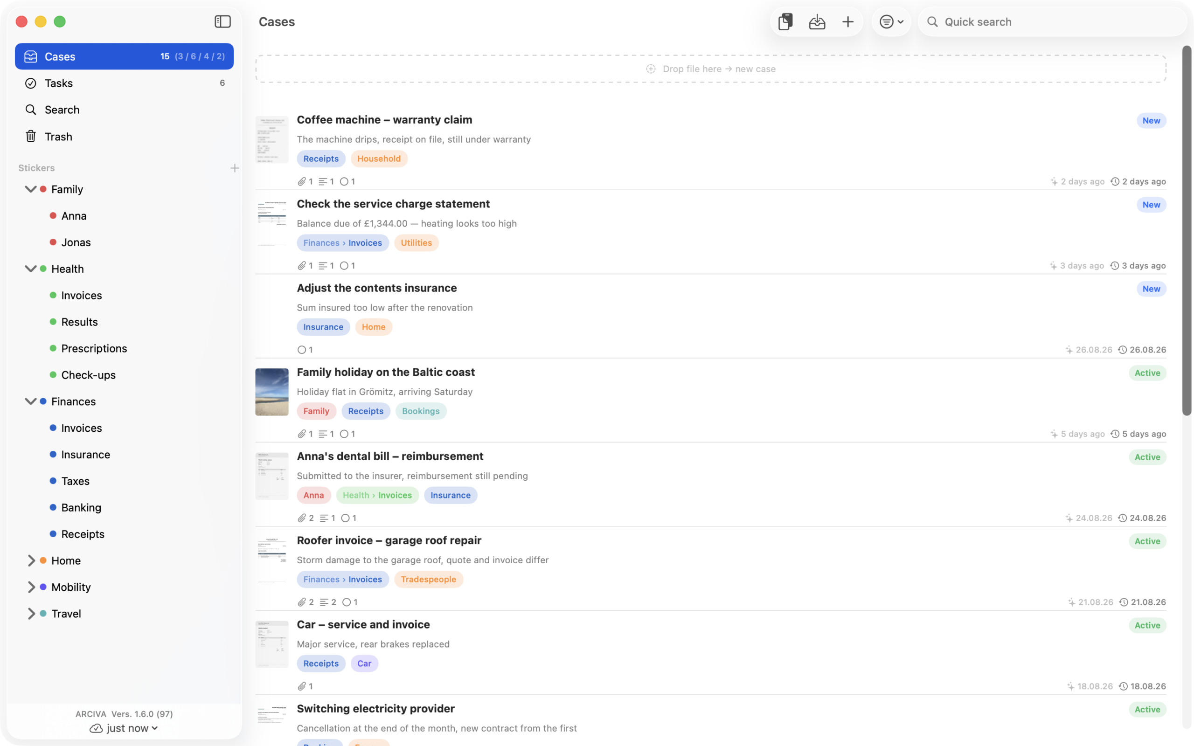Focus the Quick search field
This screenshot has height=746, width=1194.
click(x=1052, y=22)
